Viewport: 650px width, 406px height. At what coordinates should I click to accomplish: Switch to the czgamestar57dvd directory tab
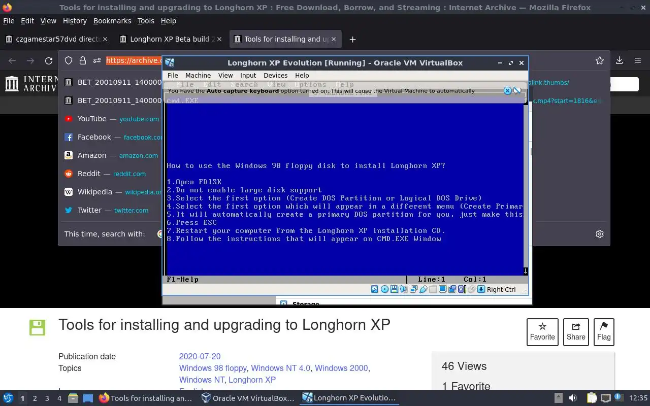pos(57,39)
